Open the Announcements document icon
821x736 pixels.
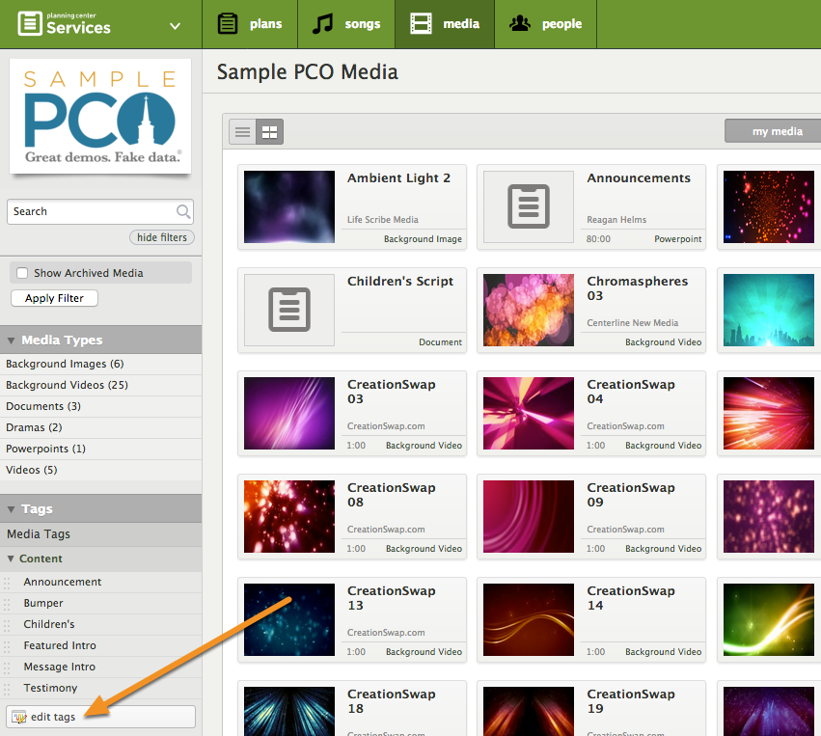click(529, 206)
